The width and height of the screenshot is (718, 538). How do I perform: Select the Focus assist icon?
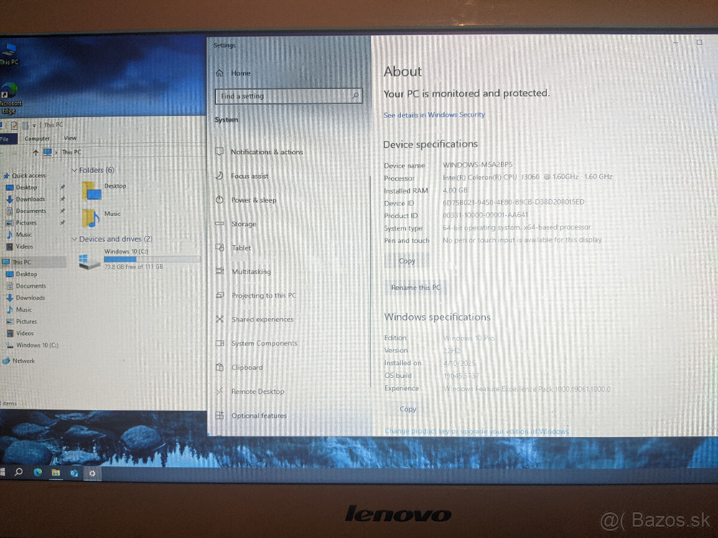click(220, 176)
